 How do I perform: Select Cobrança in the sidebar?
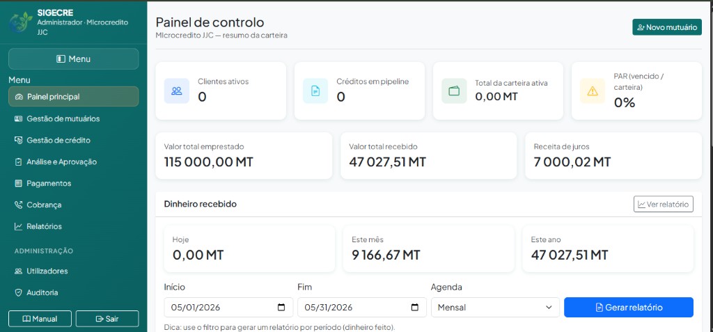point(74,205)
